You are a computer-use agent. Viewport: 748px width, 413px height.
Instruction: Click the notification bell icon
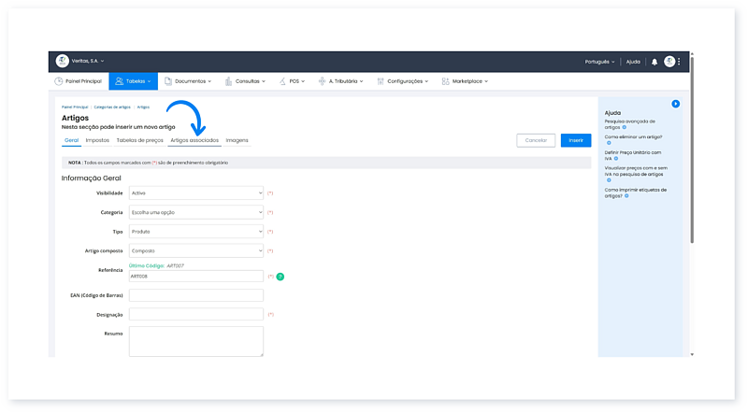(654, 62)
